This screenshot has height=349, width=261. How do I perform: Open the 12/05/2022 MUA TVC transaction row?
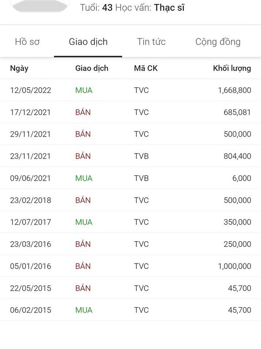coord(130,90)
